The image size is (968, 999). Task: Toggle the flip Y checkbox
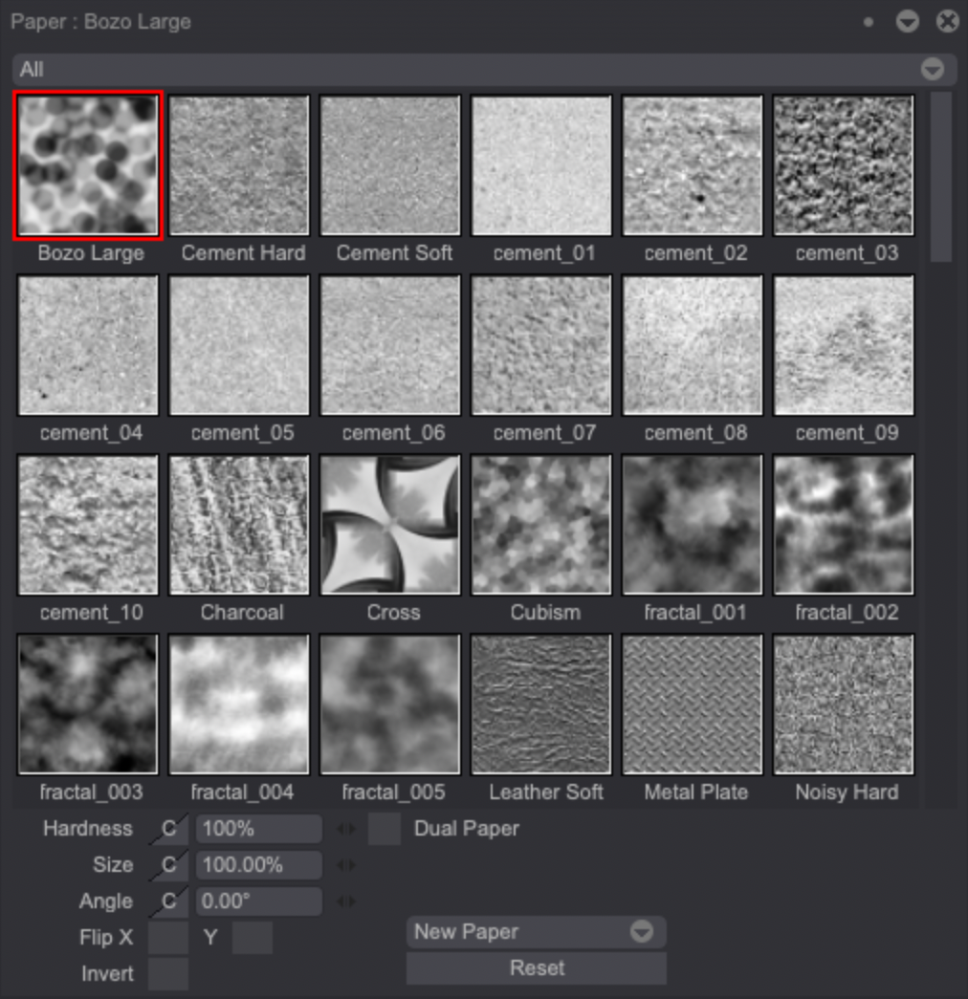click(253, 938)
